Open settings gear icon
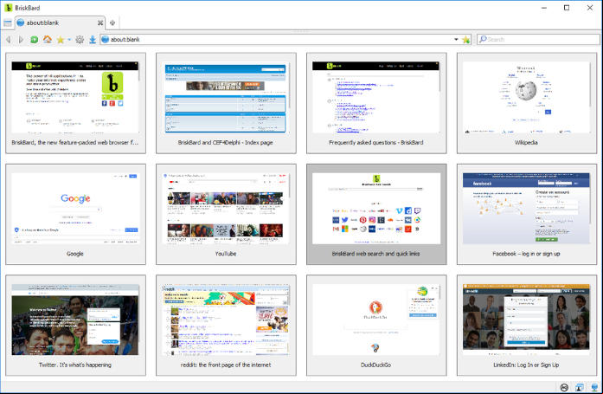Viewport: 603px width, 394px height. coord(80,39)
